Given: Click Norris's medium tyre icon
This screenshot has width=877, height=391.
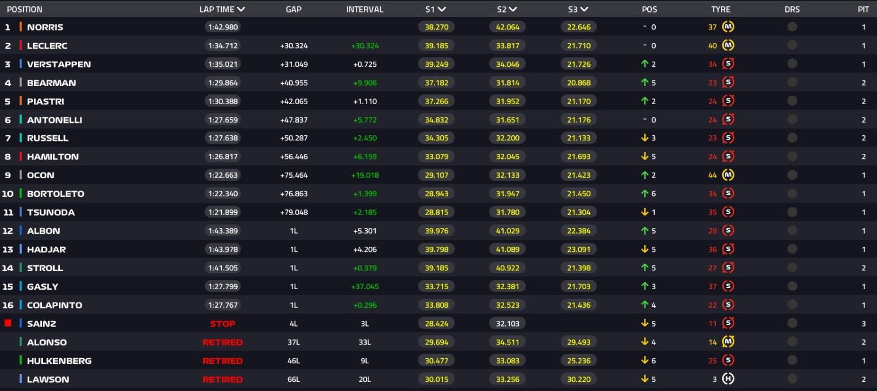Looking at the screenshot, I should pos(728,27).
